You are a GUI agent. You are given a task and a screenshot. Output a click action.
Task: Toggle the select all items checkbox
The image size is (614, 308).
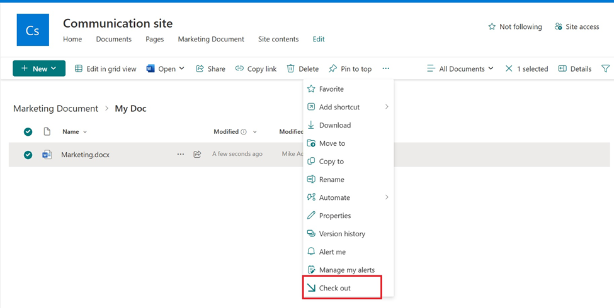(28, 131)
